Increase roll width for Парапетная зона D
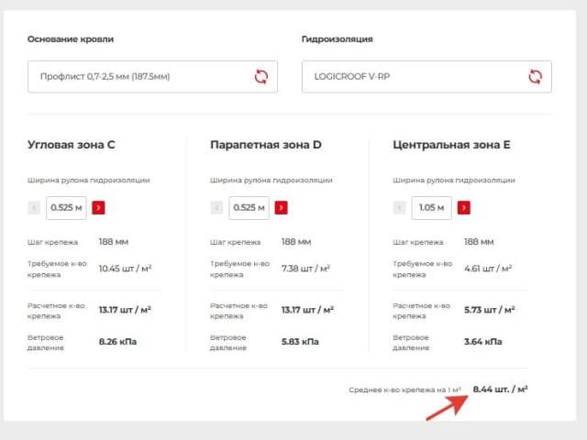 click(x=282, y=208)
